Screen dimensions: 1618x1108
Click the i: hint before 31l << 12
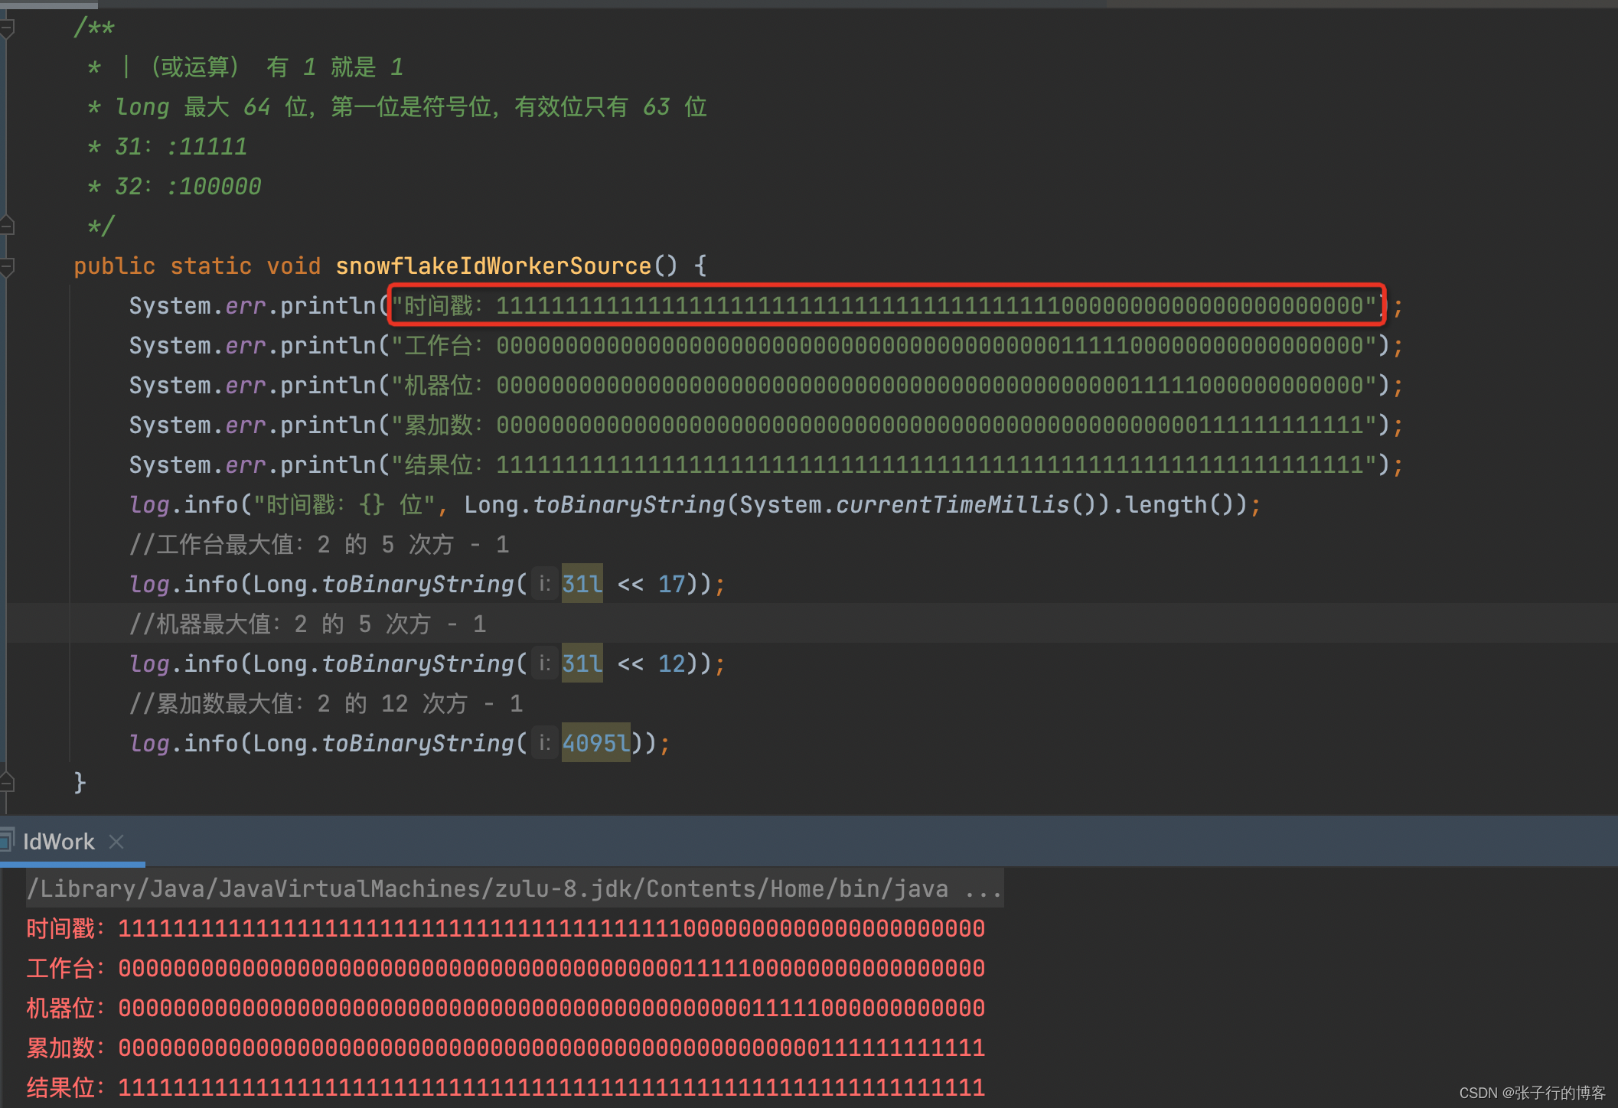(544, 663)
